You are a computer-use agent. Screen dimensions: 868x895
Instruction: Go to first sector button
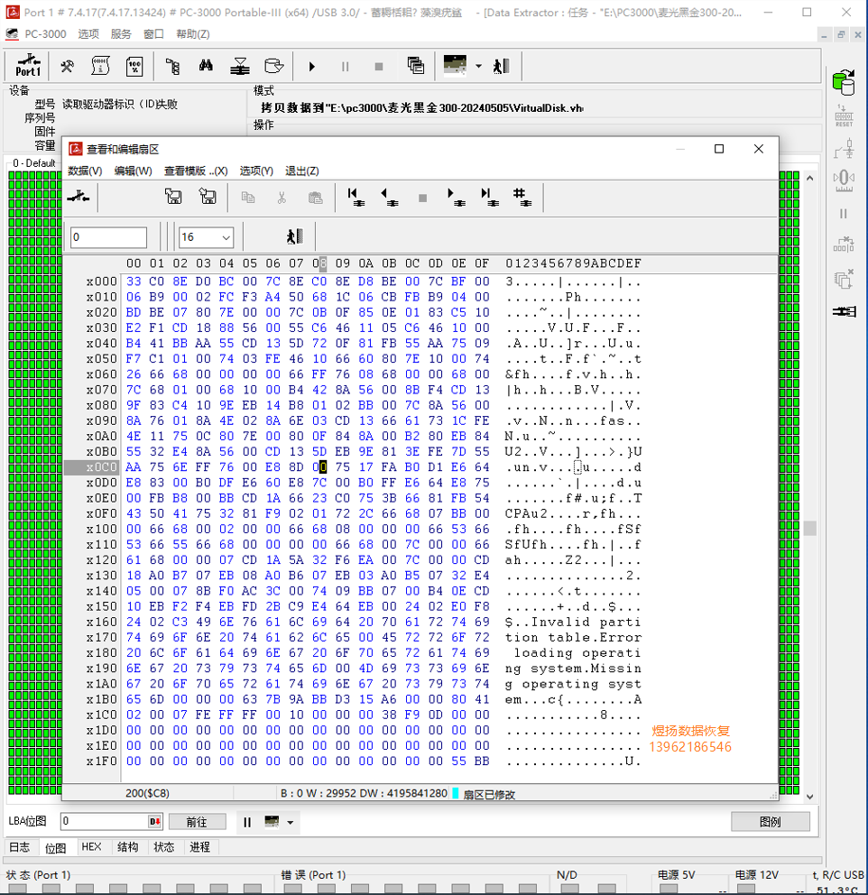coord(356,197)
